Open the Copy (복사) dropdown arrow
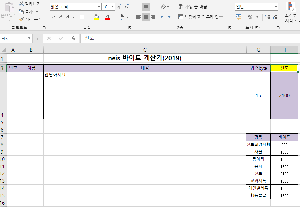This screenshot has width=300, height=207. coord(37,12)
